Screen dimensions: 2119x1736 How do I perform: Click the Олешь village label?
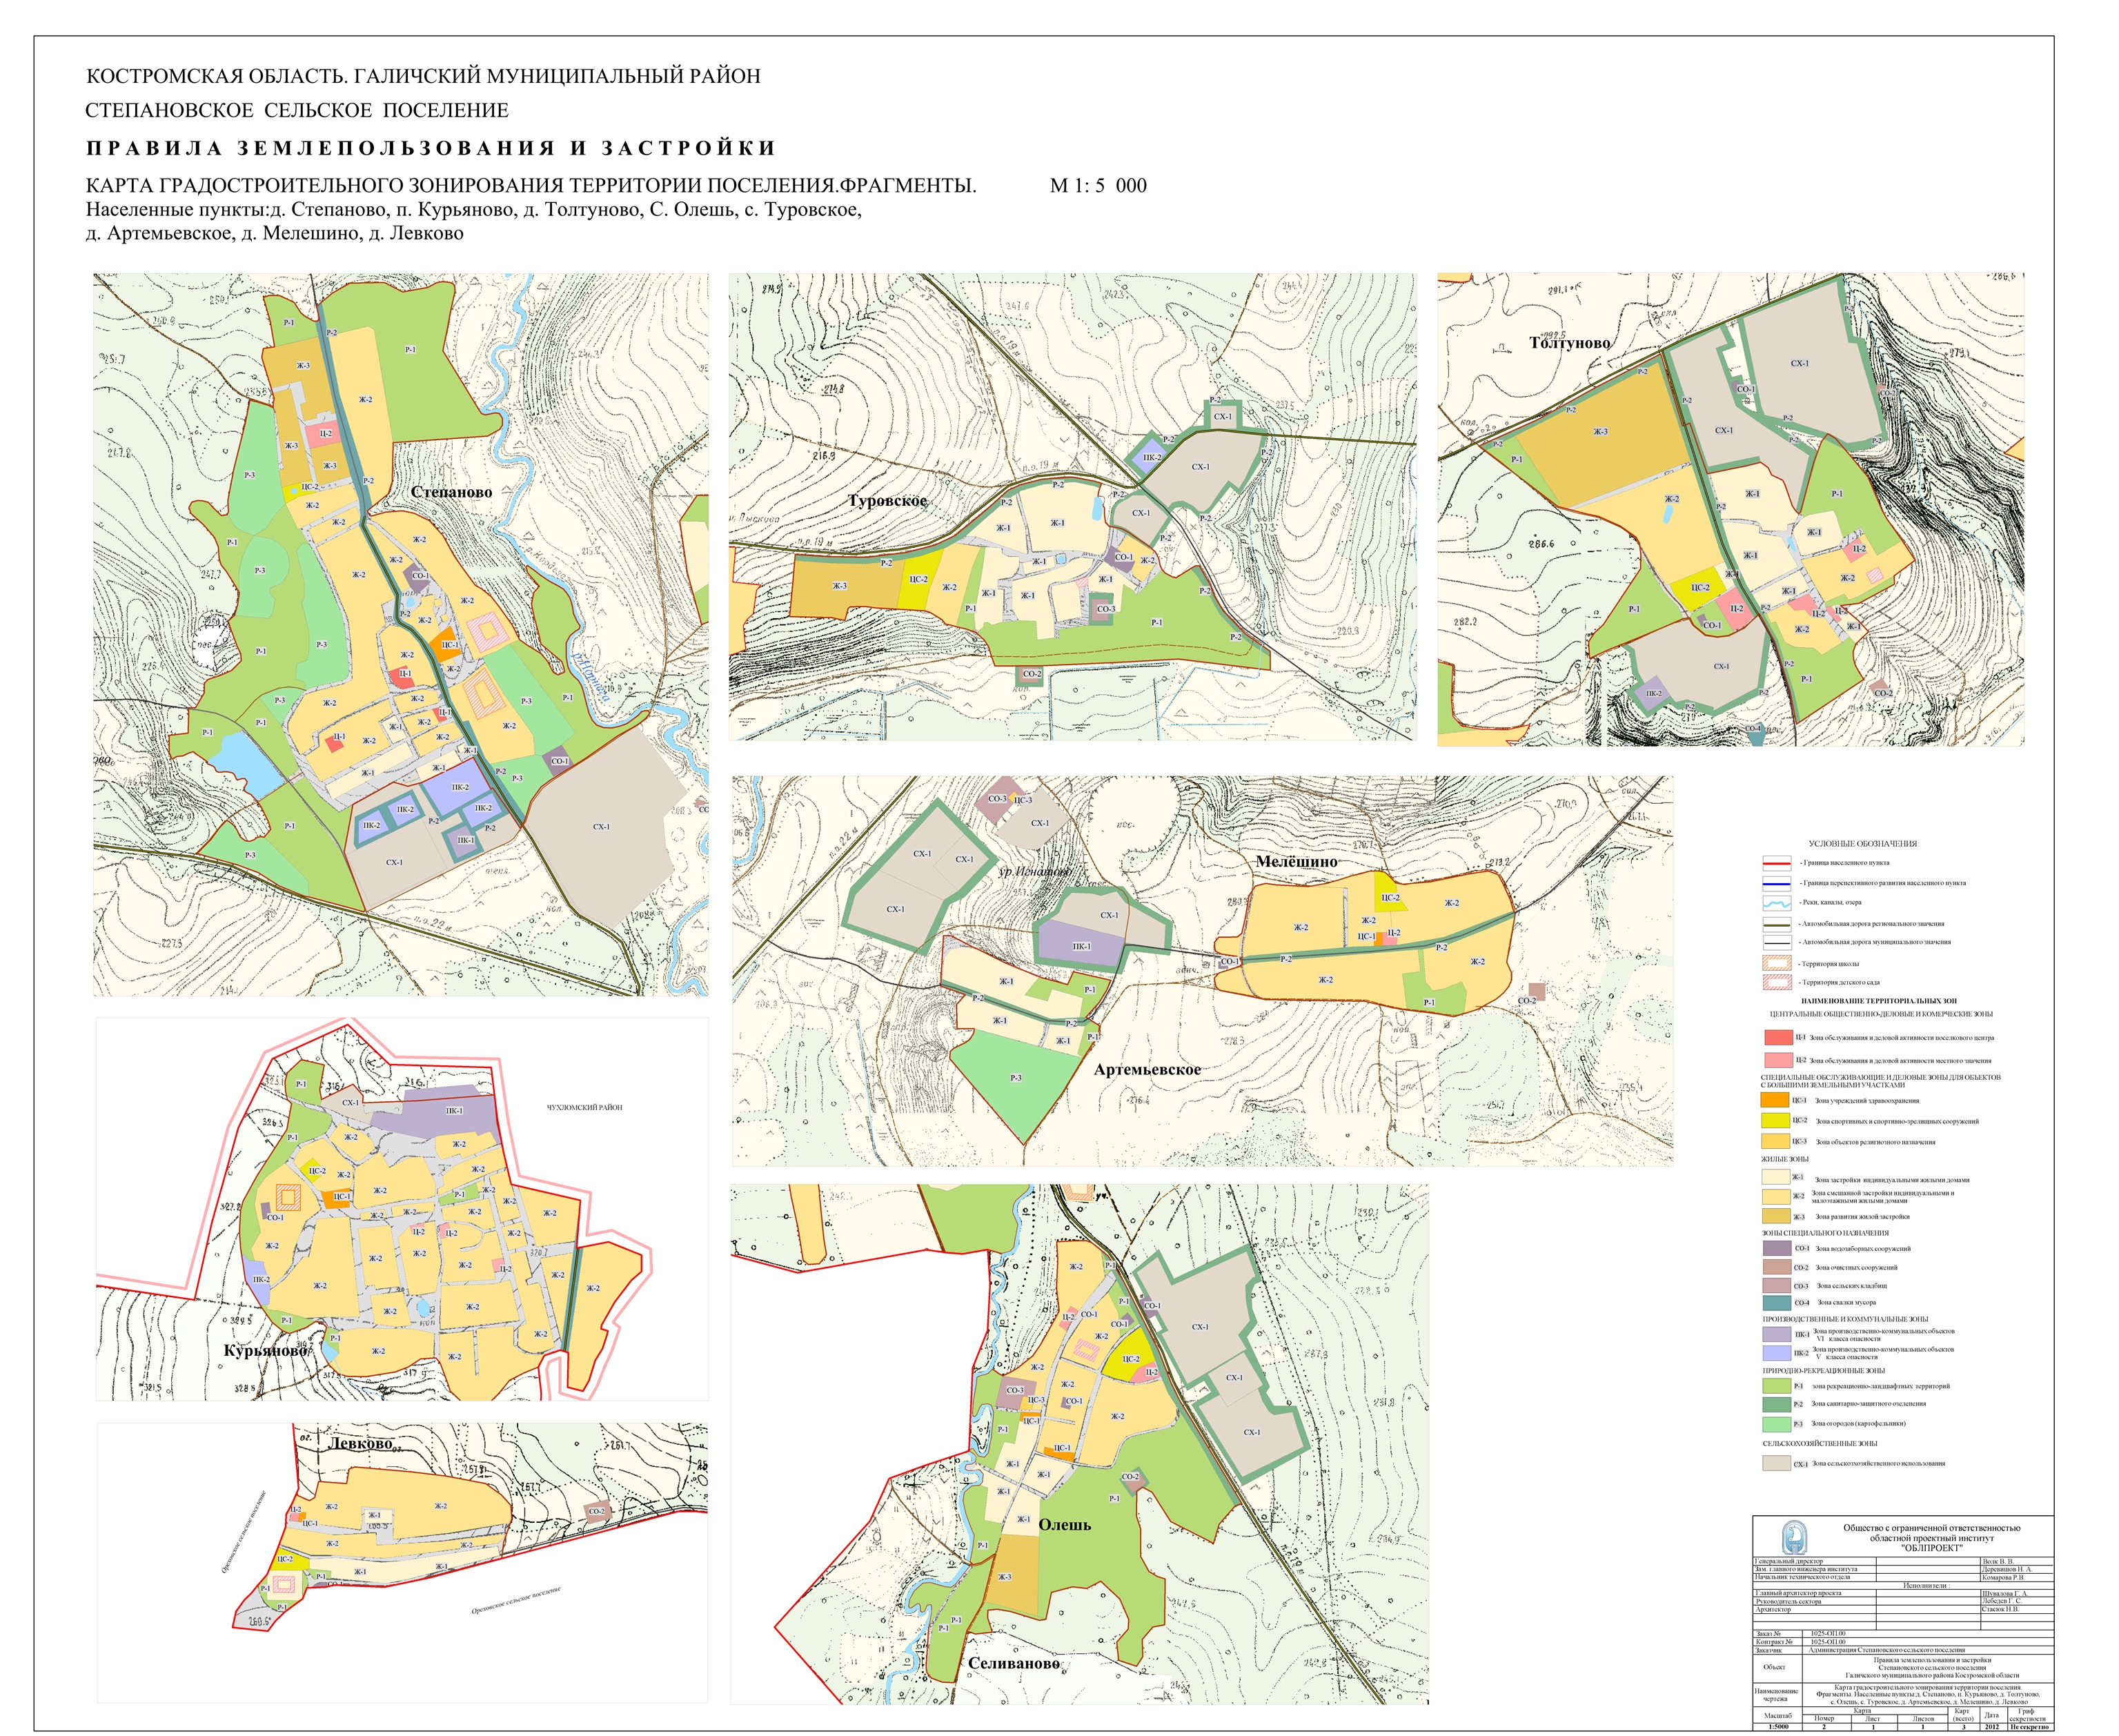(1065, 1525)
